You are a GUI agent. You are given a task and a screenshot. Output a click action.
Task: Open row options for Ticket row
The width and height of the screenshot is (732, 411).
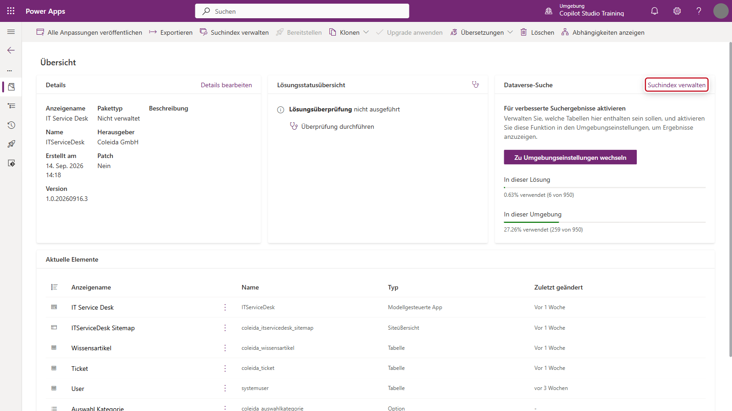click(225, 368)
